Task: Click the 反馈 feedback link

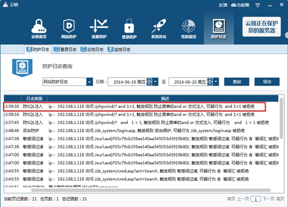Action: pyautogui.click(x=223, y=5)
